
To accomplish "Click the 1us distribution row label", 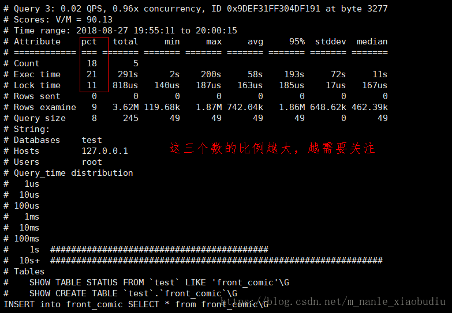I will click(32, 184).
